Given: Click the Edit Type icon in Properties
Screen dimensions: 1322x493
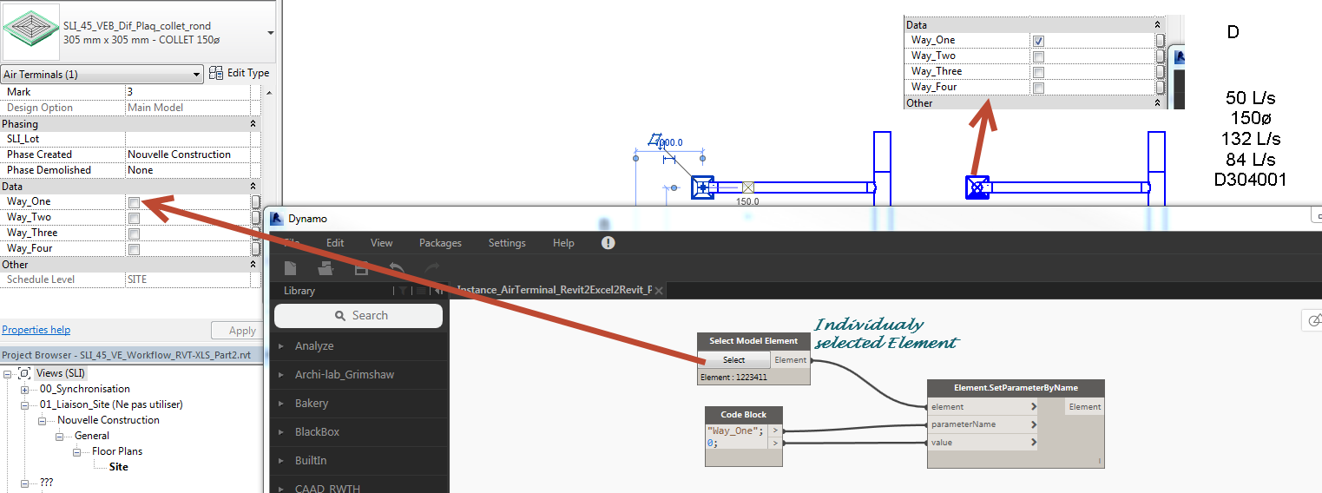Looking at the screenshot, I should (216, 73).
